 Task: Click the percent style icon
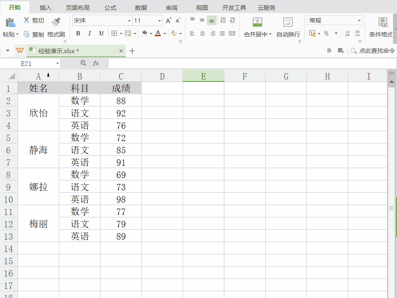326,34
